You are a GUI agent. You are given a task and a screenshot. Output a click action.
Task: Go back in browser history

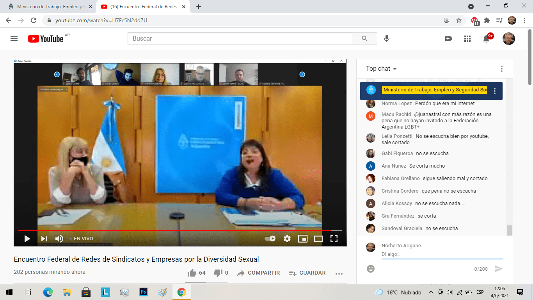click(x=9, y=20)
